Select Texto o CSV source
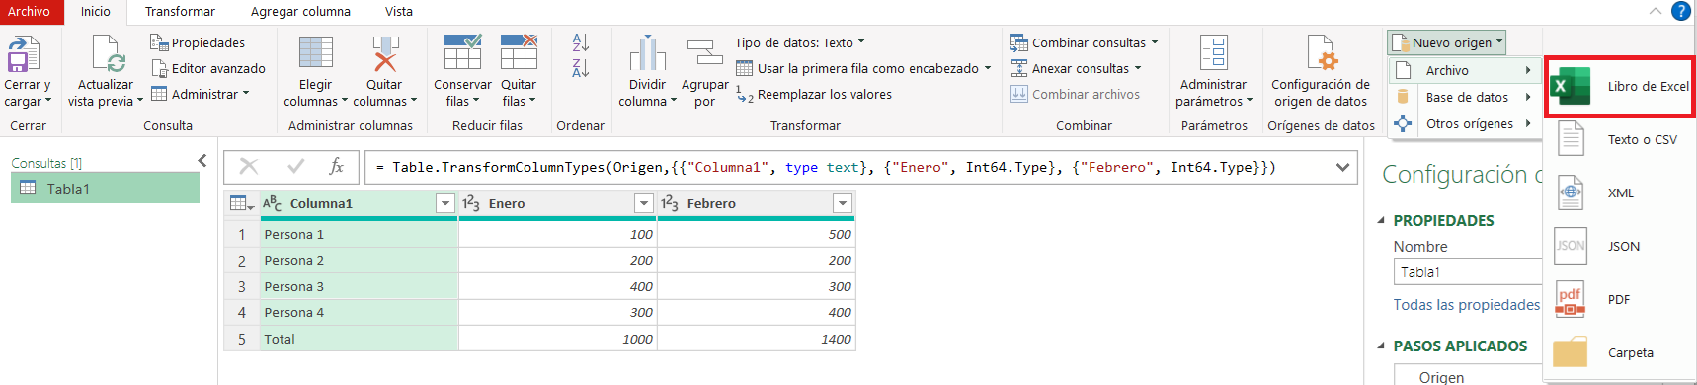The height and width of the screenshot is (385, 1697). (x=1620, y=139)
